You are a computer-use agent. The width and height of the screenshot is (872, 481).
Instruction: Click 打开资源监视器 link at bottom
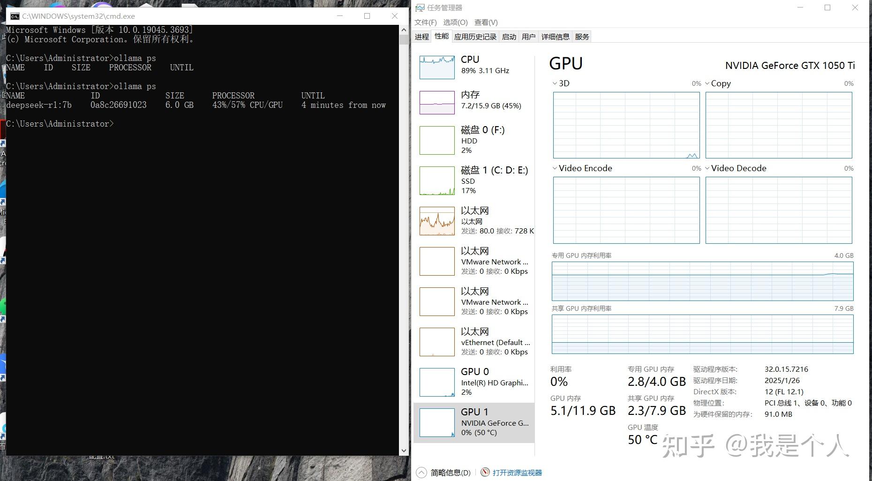click(x=518, y=473)
